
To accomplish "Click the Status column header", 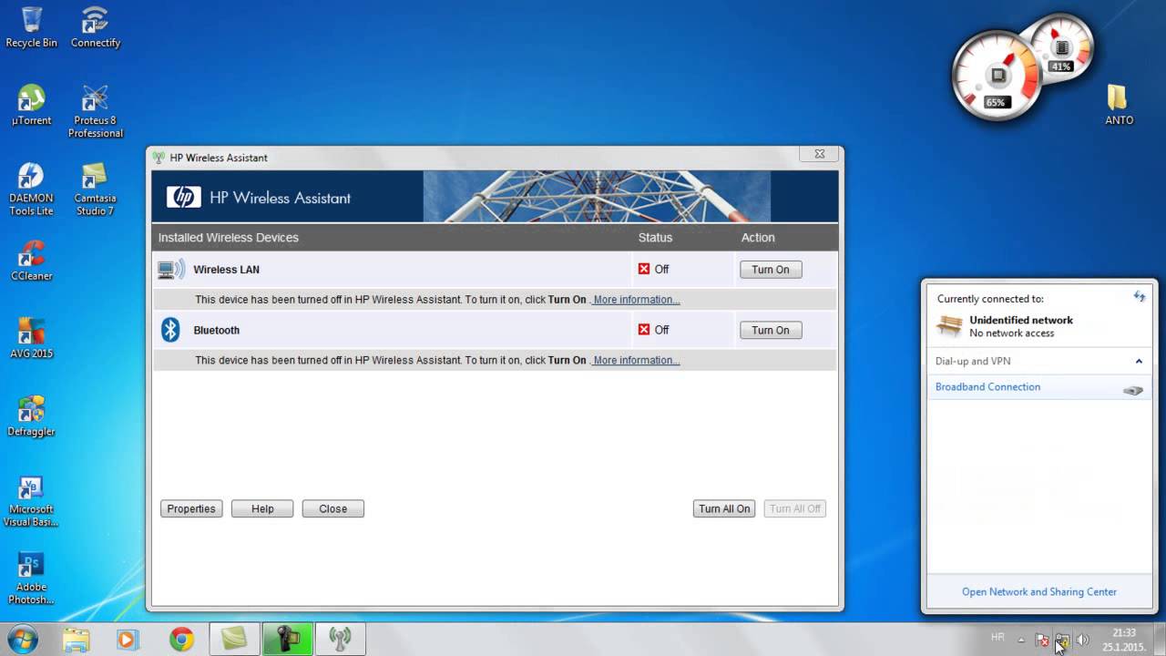I will tap(655, 238).
